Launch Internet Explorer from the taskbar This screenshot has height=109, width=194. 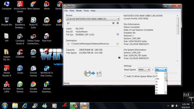pyautogui.click(x=25, y=106)
